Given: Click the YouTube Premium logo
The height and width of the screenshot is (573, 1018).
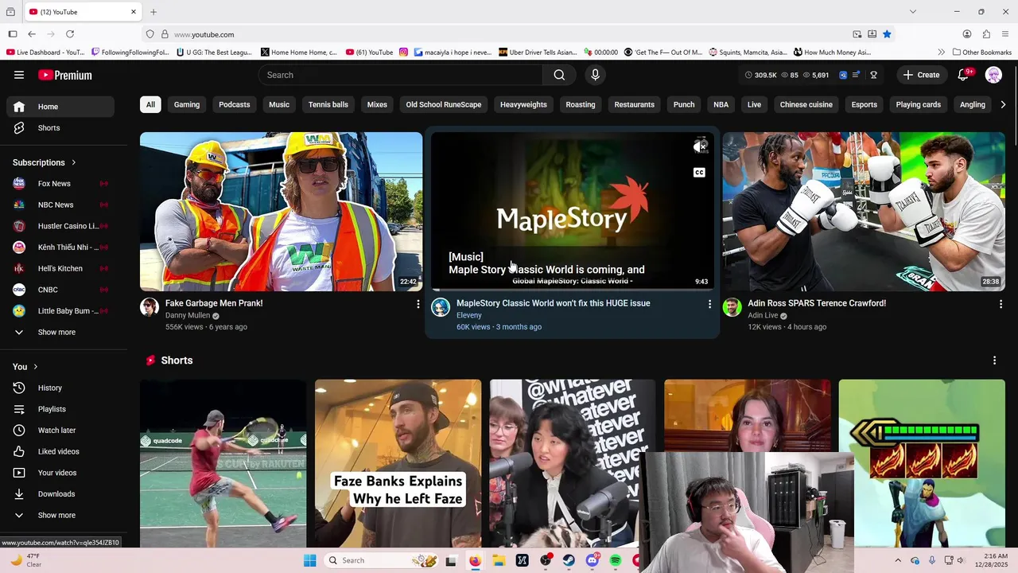Looking at the screenshot, I should (x=65, y=75).
